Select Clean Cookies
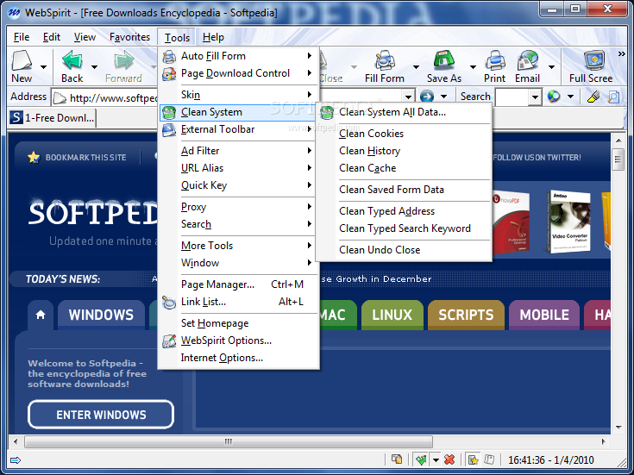The height and width of the screenshot is (475, 634). 404,134
